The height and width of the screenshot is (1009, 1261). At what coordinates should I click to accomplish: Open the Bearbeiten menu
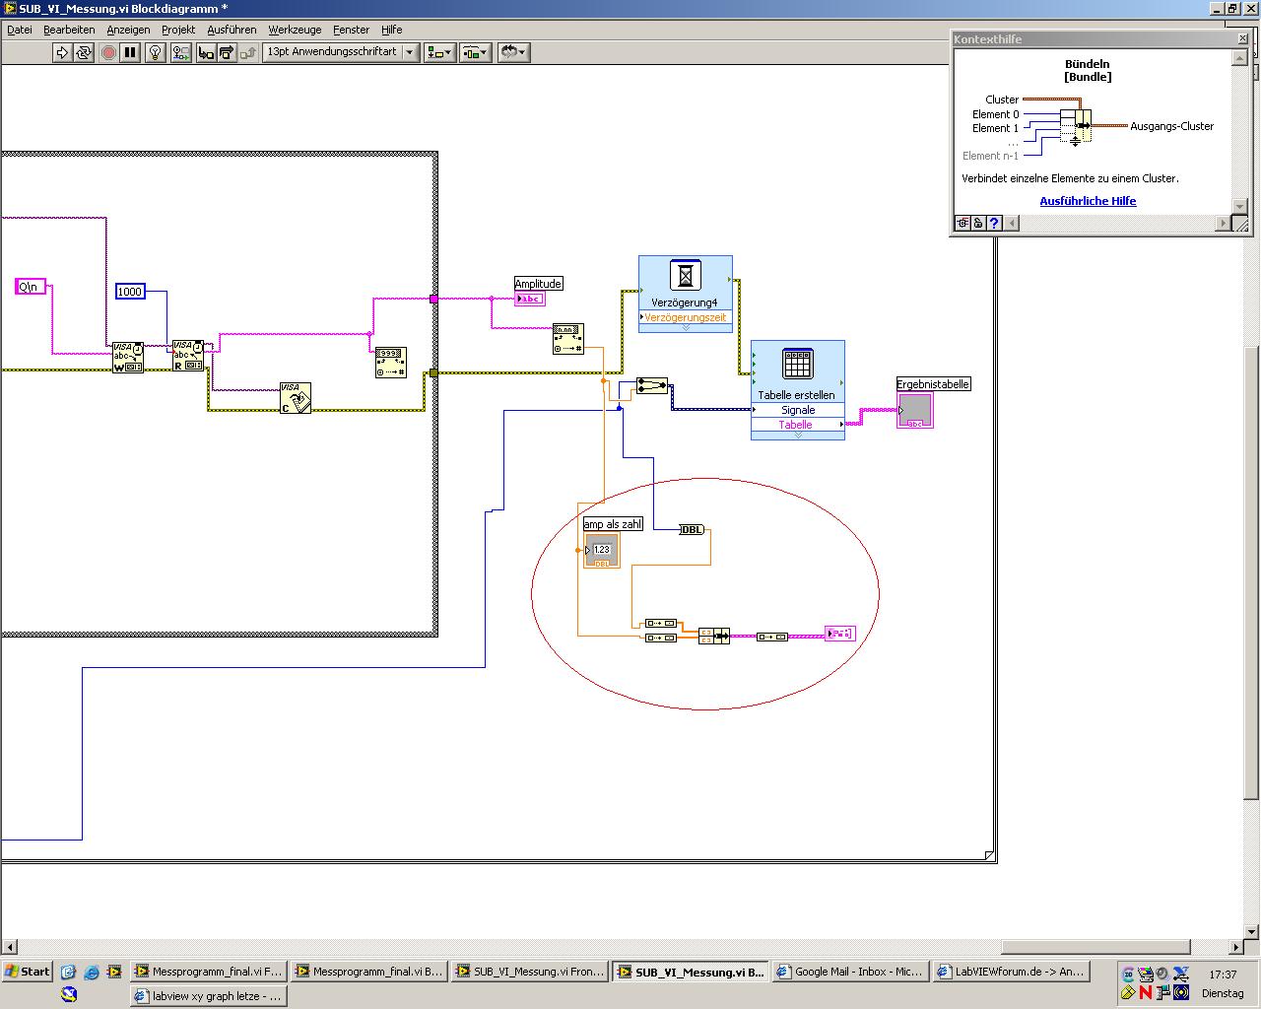tap(69, 30)
